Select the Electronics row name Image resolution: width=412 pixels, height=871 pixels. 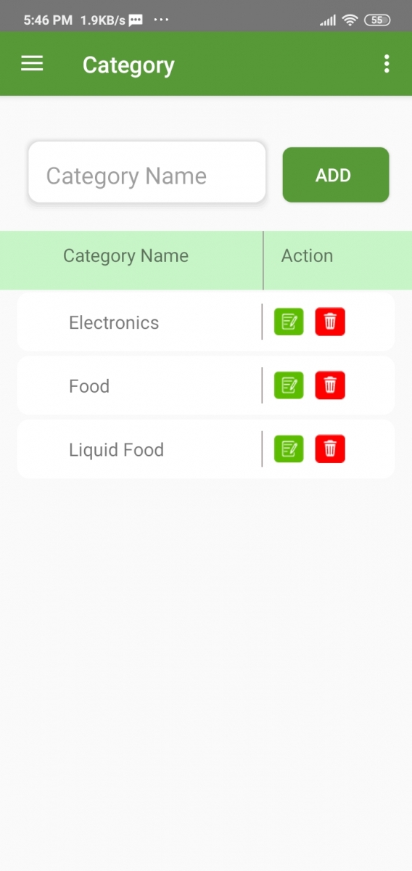pos(114,322)
